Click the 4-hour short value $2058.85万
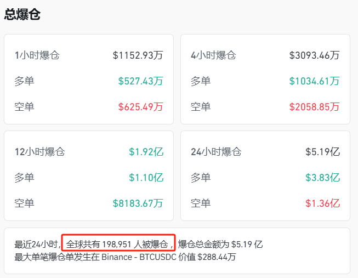The height and width of the screenshot is (278, 358). coord(315,106)
